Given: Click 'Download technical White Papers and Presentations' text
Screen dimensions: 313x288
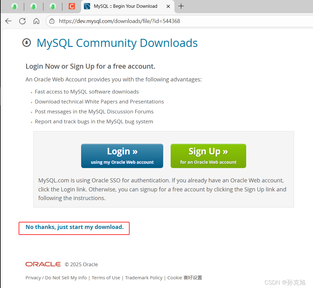Looking at the screenshot, I should point(99,102).
